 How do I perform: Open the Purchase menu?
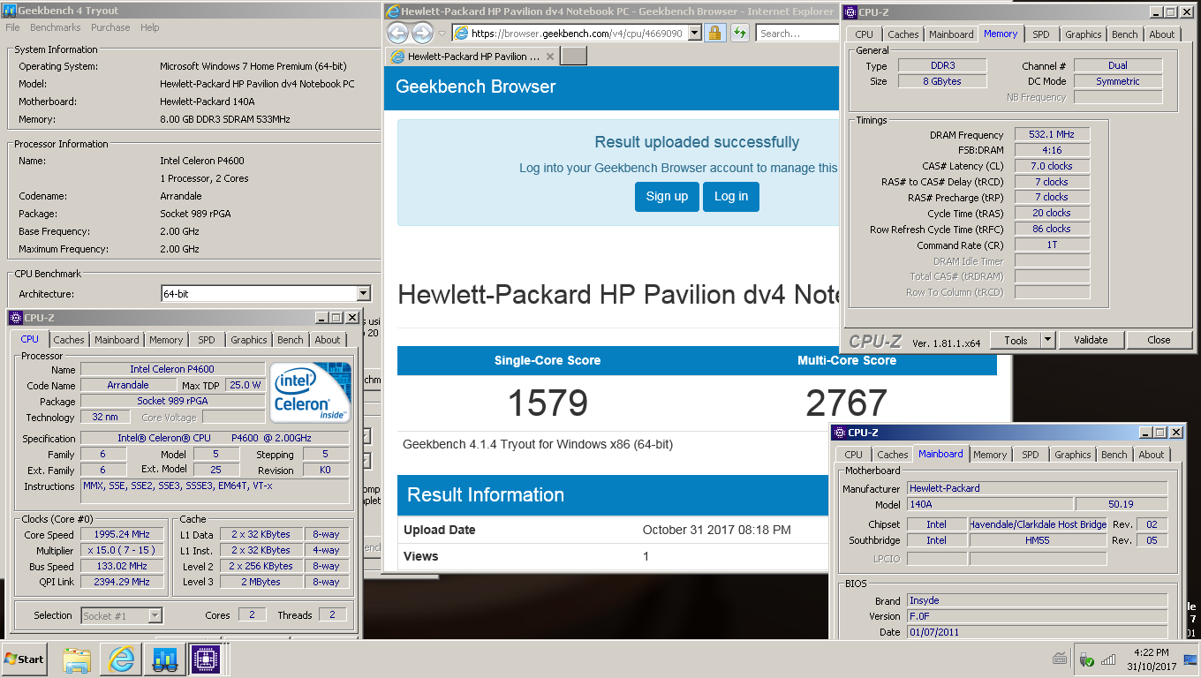point(110,27)
